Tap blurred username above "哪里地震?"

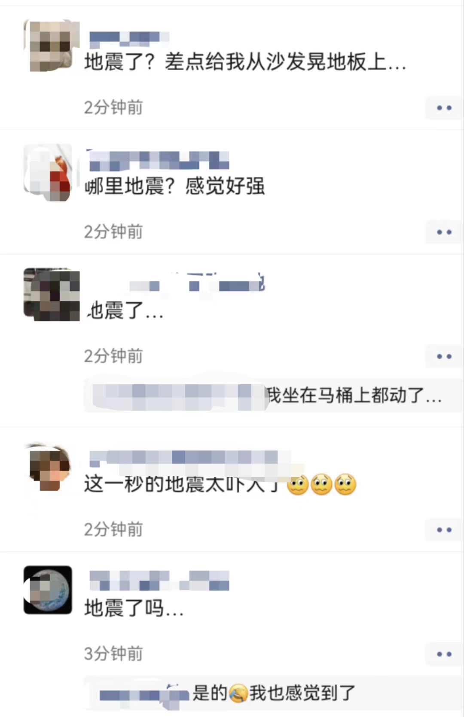[159, 160]
